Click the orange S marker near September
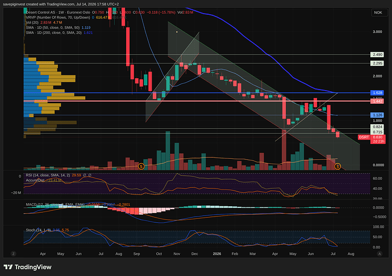Image resolution: width=392 pixels, height=276 pixels. [141, 166]
